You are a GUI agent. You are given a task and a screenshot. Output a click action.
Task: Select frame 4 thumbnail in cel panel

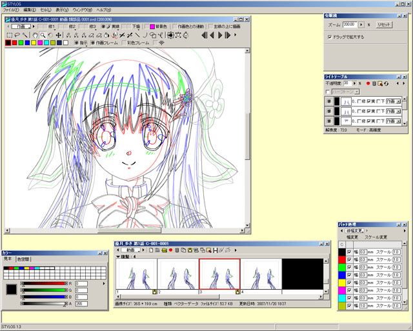point(261,274)
